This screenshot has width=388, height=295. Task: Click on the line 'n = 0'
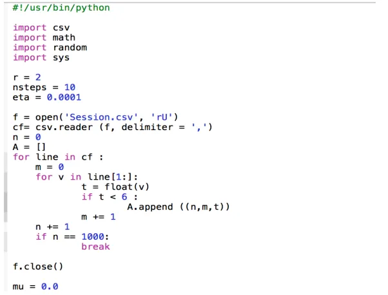pos(26,137)
